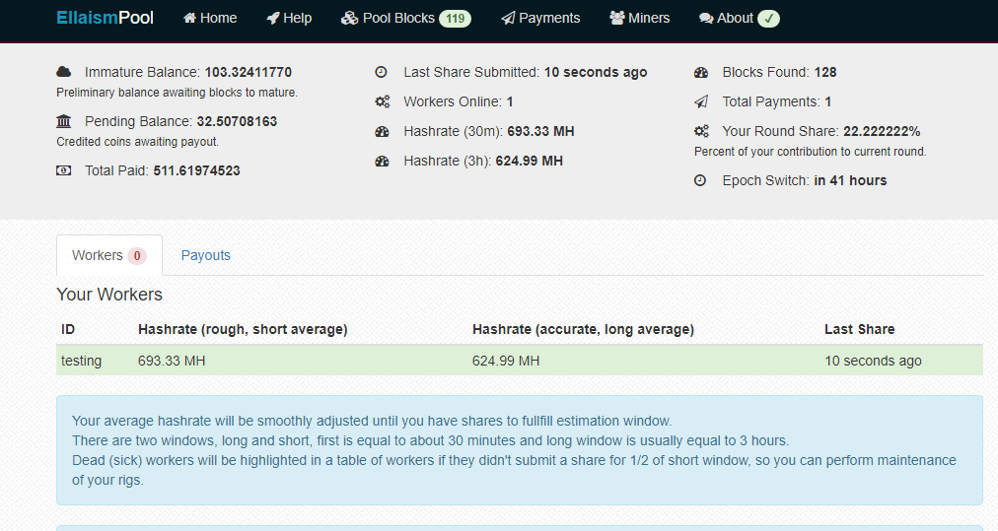The image size is (998, 531).
Task: Click the gauge icon beside Blocks Found
Action: [701, 72]
